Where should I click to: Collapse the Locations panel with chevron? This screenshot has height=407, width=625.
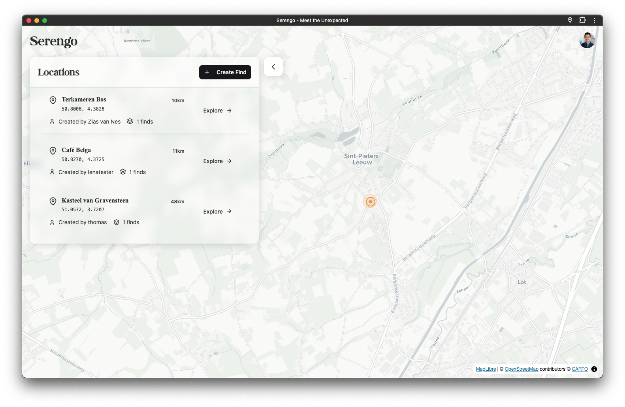273,67
